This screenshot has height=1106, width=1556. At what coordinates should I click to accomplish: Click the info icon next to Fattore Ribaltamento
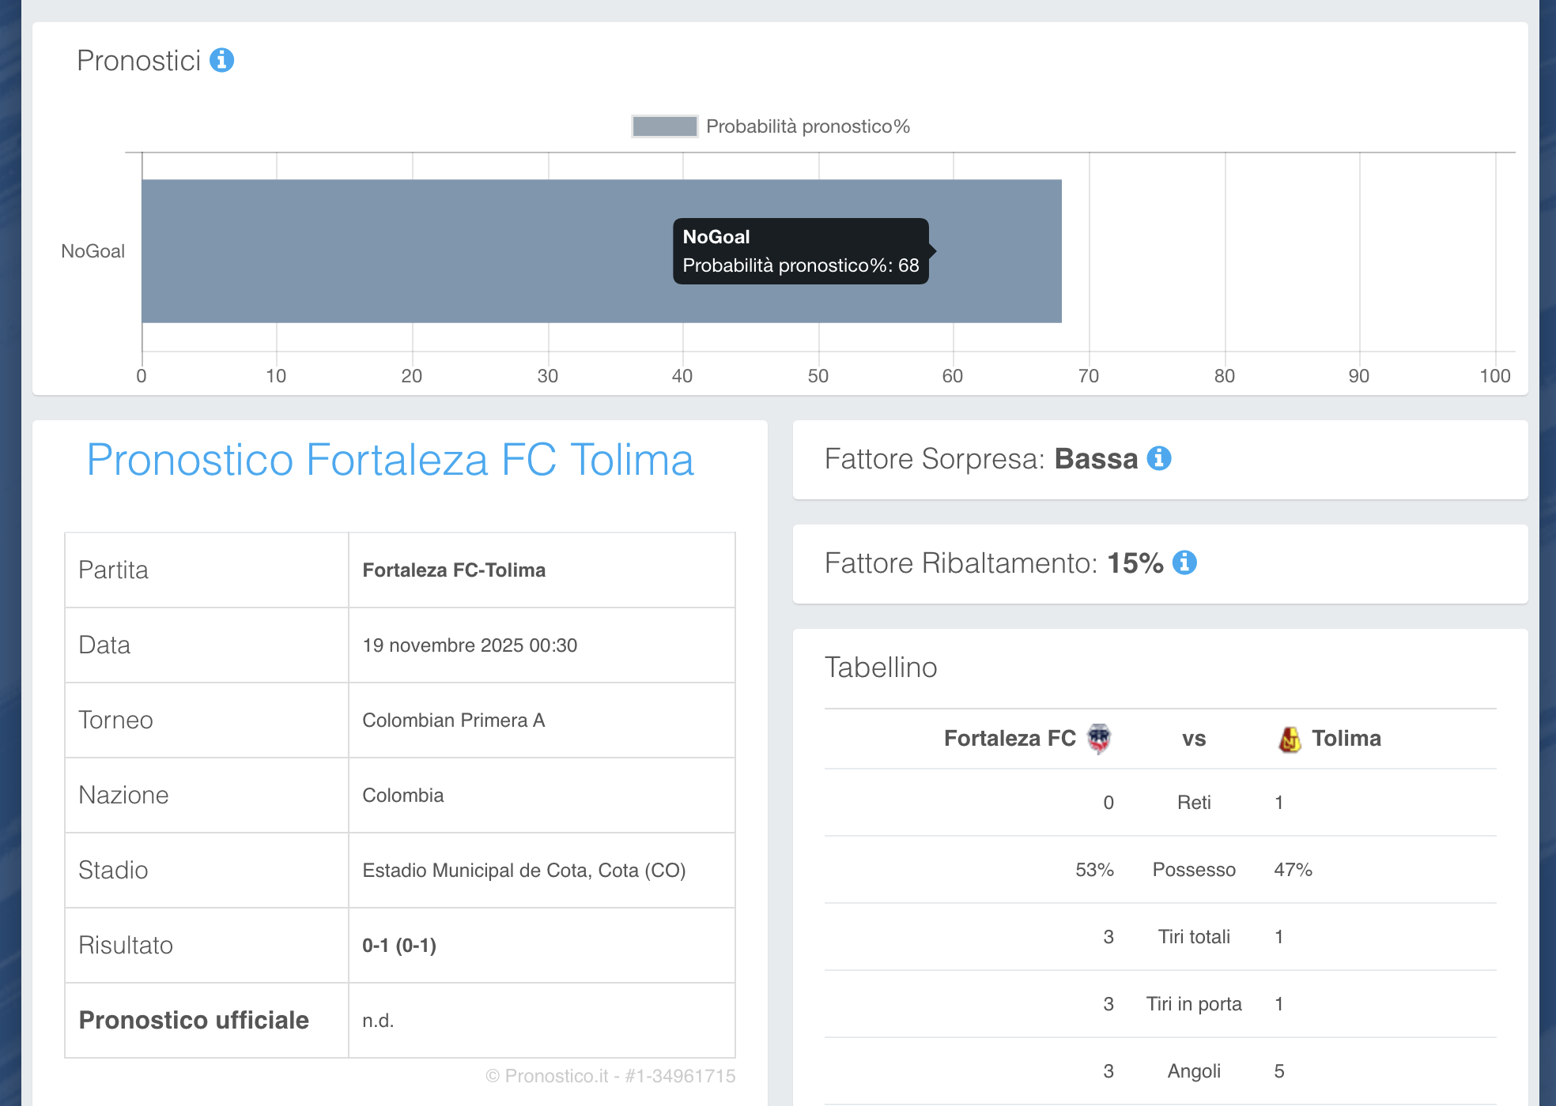point(1184,562)
